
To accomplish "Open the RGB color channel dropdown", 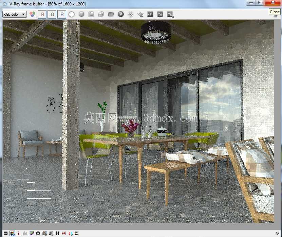I will [x=15, y=14].
